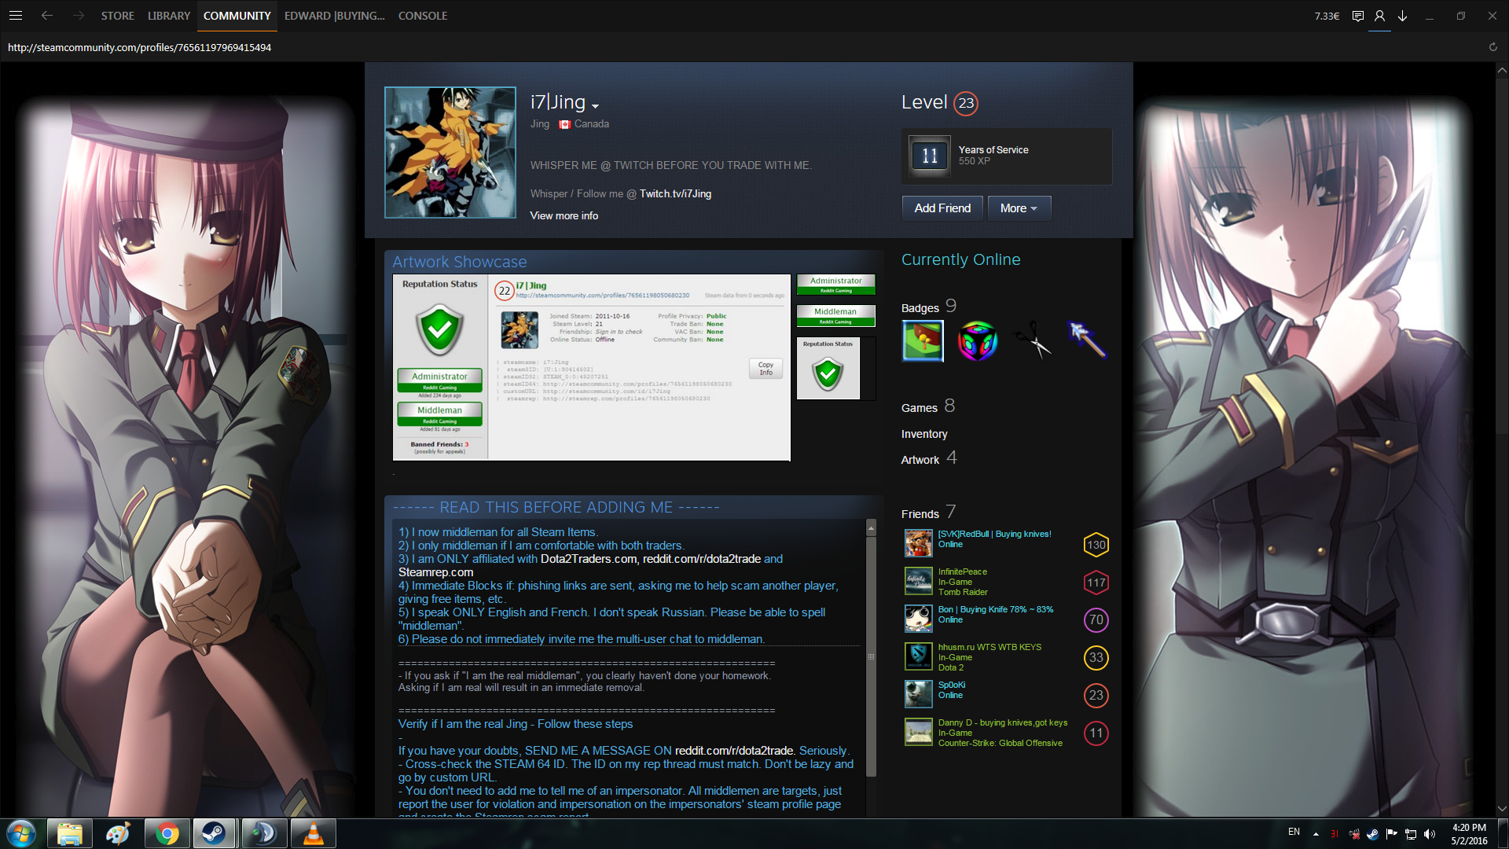Click the page reload icon
Screen dimensions: 1509x849
pyautogui.click(x=1492, y=47)
